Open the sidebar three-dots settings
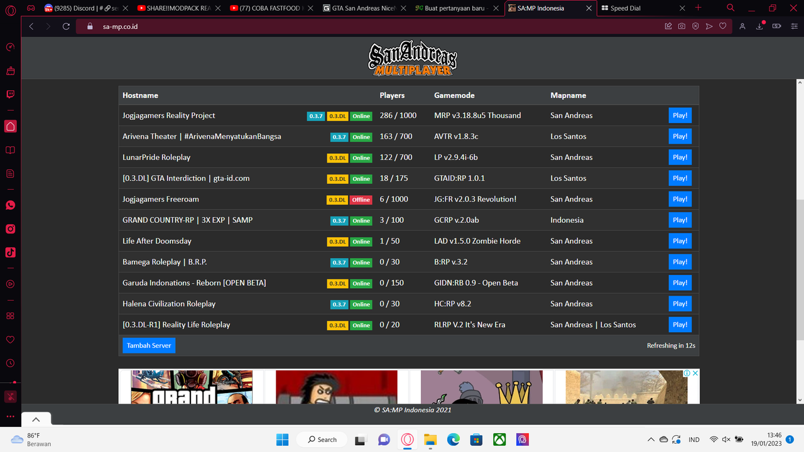Image resolution: width=804 pixels, height=452 pixels. pos(10,416)
